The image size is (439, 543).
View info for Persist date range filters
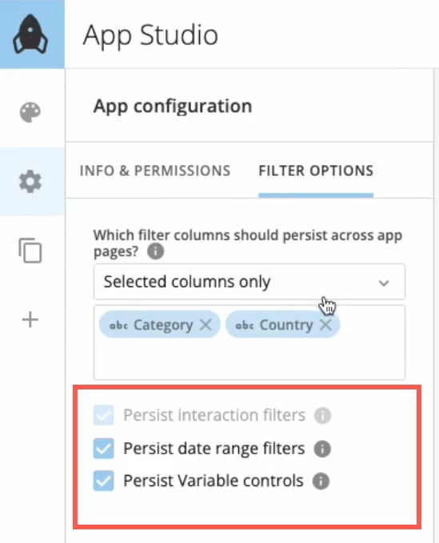(322, 449)
